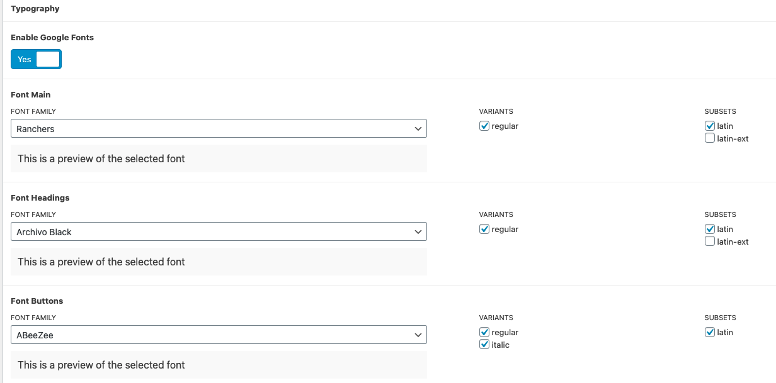Click the VARIANTS label in Font Buttons
This screenshot has width=776, height=383.
496,318
